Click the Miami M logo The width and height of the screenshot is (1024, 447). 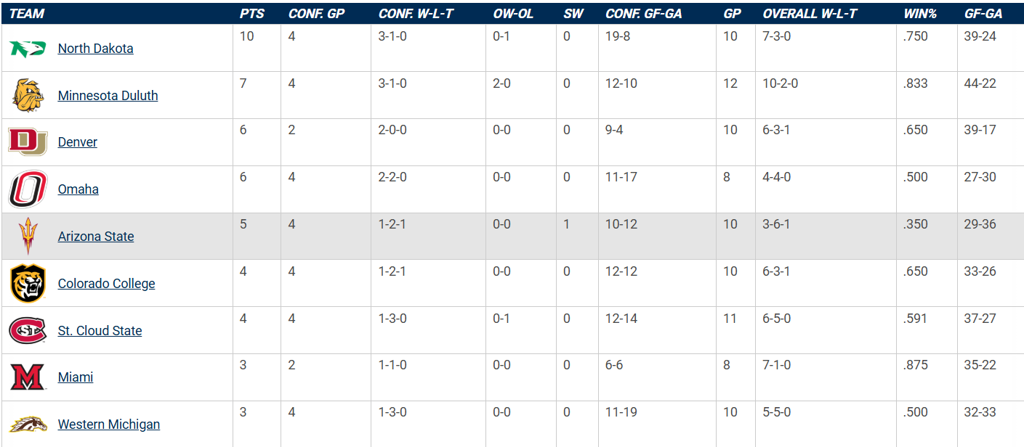coord(28,377)
